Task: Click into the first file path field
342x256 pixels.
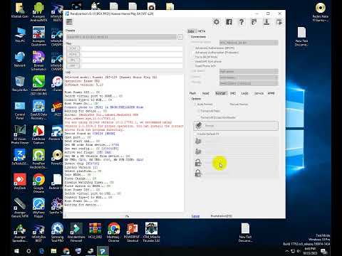Action: point(132,48)
